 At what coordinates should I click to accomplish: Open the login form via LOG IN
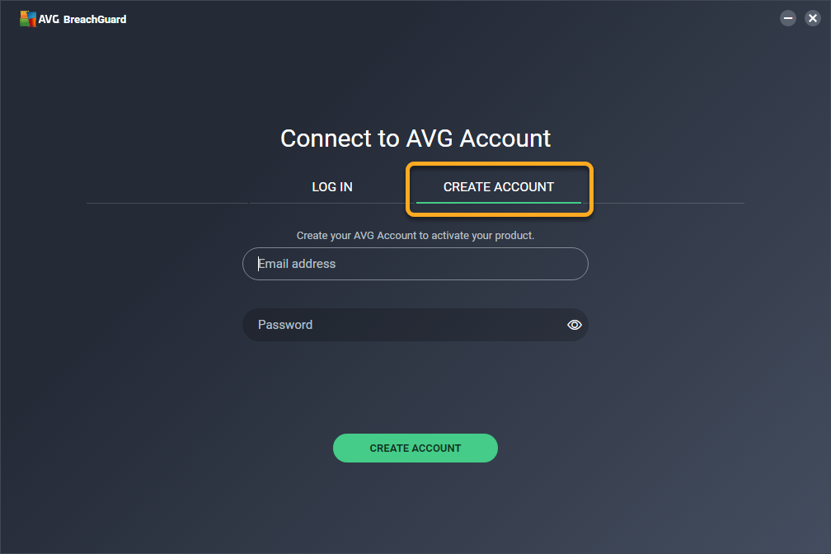click(x=331, y=186)
